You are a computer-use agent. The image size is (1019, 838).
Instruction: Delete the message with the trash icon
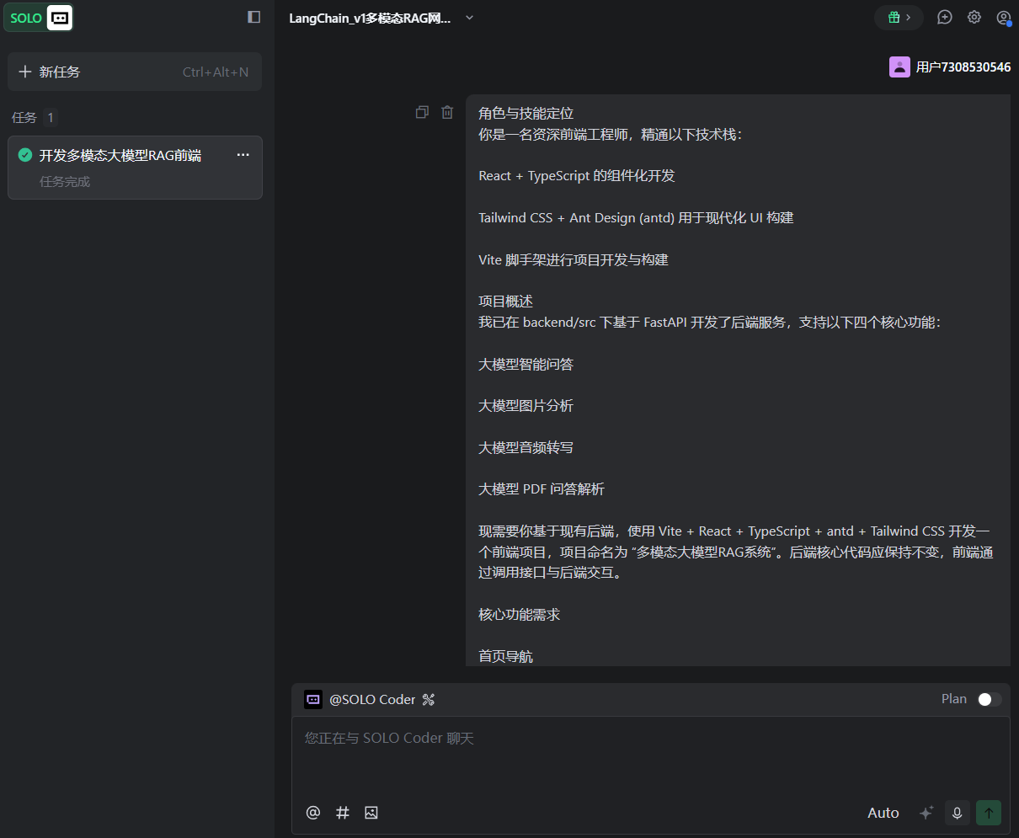coord(447,111)
